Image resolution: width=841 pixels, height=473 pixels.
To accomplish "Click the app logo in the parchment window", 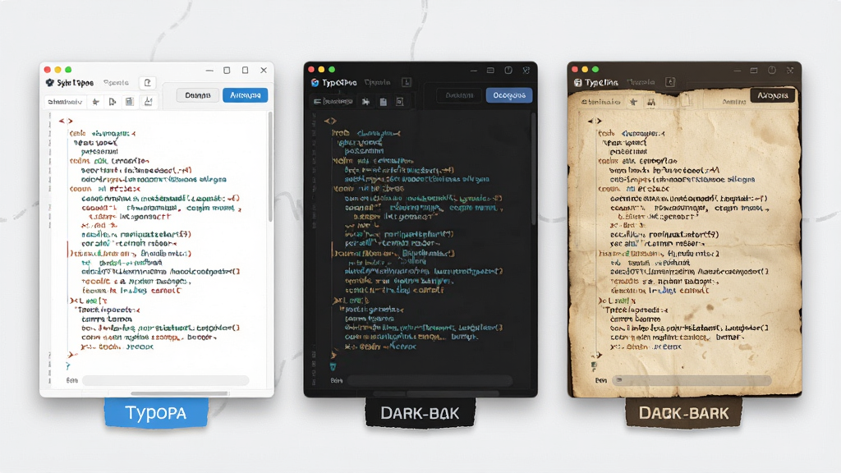I will (577, 83).
